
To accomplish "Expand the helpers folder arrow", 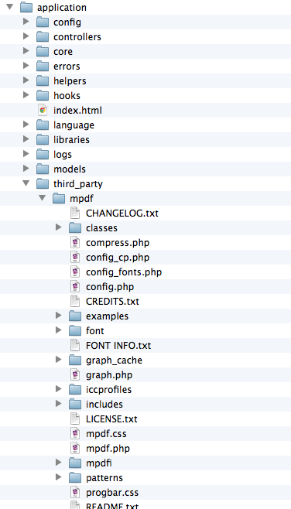I will point(26,80).
